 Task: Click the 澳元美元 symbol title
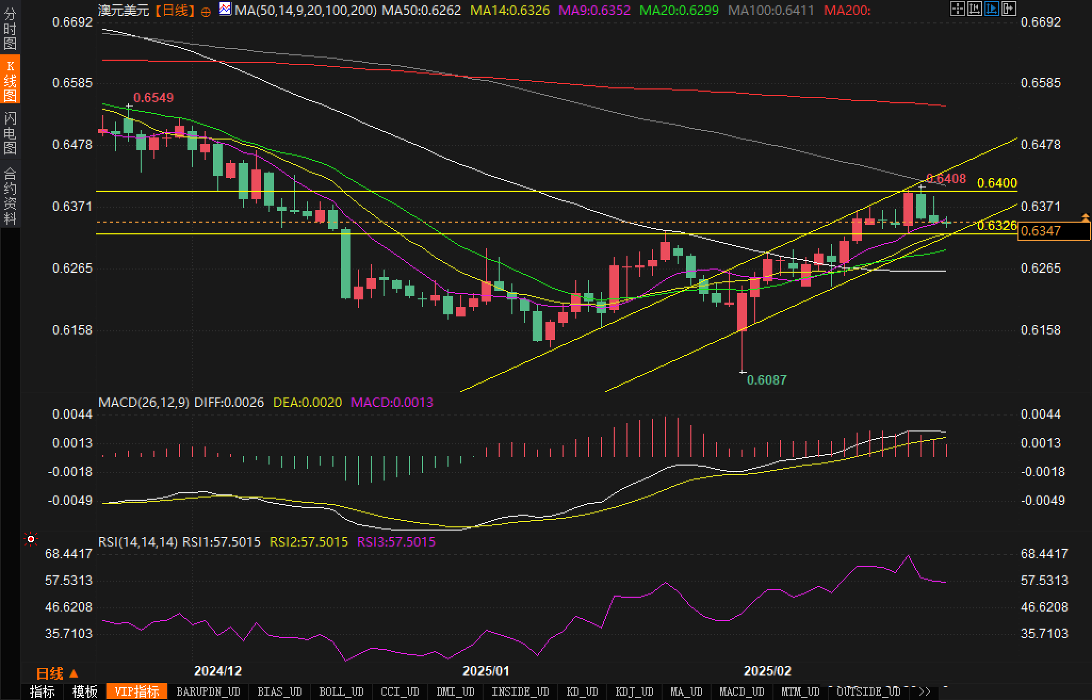pos(124,10)
